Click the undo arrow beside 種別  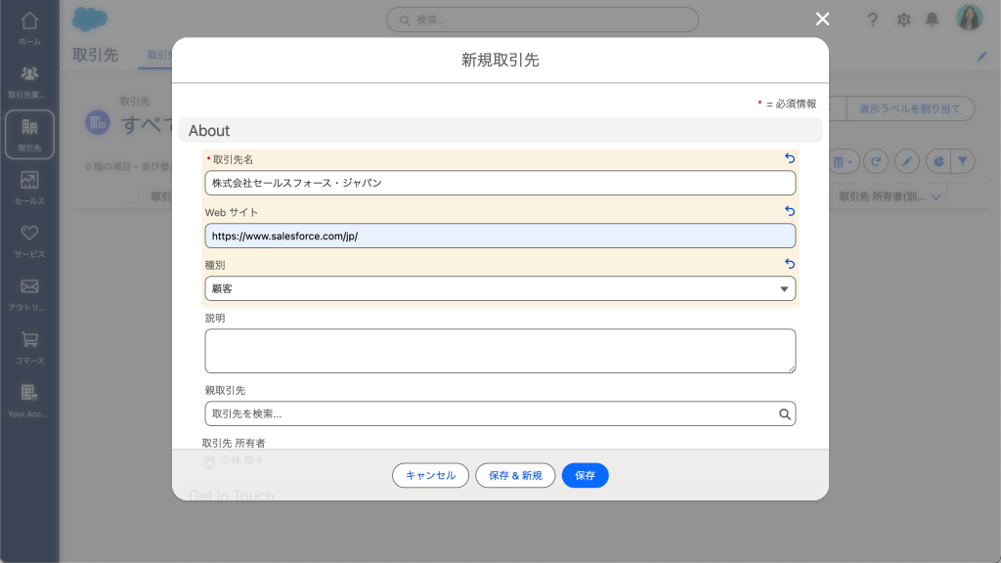(790, 264)
